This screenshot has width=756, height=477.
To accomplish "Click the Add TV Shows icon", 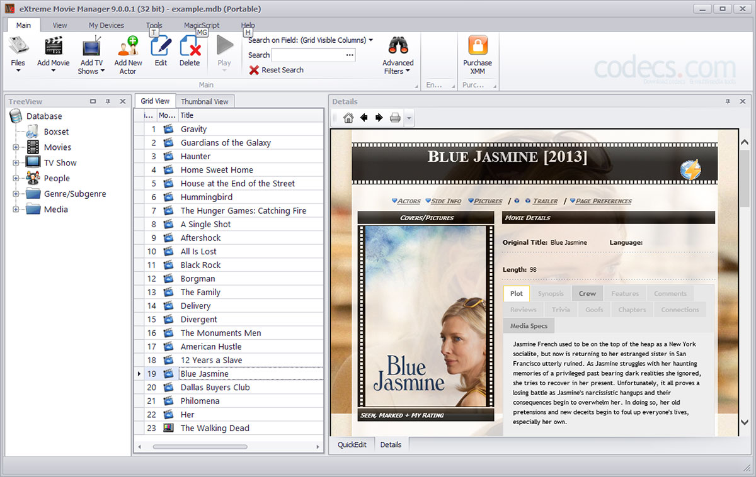I will point(91,46).
